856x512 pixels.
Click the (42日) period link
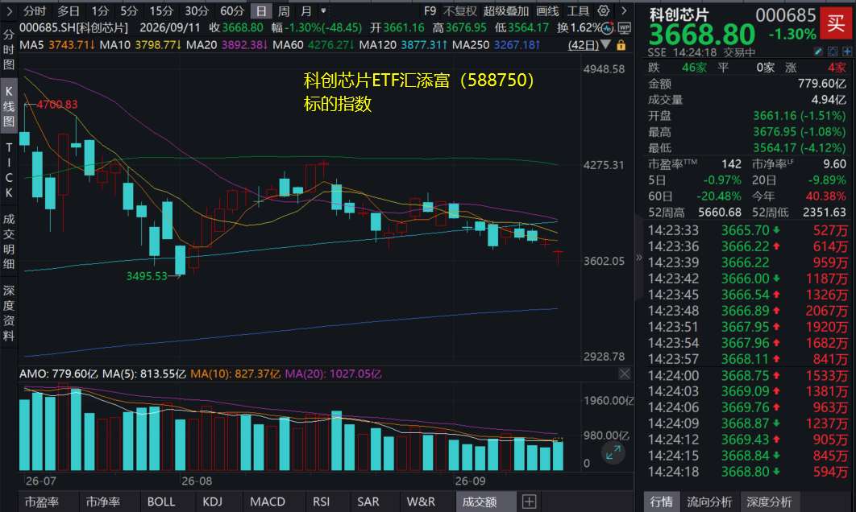[x=583, y=45]
